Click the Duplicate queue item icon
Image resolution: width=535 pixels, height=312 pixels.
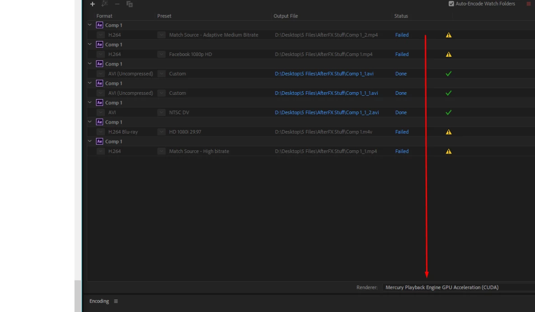pyautogui.click(x=129, y=4)
